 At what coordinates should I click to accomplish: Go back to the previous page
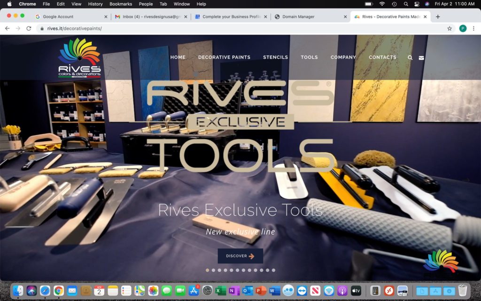pyautogui.click(x=8, y=29)
